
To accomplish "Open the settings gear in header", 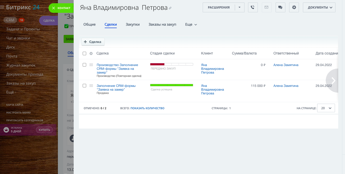I will click(294, 8).
